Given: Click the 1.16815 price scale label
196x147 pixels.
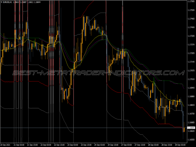Looking at the screenshot, I should tap(191, 105).
